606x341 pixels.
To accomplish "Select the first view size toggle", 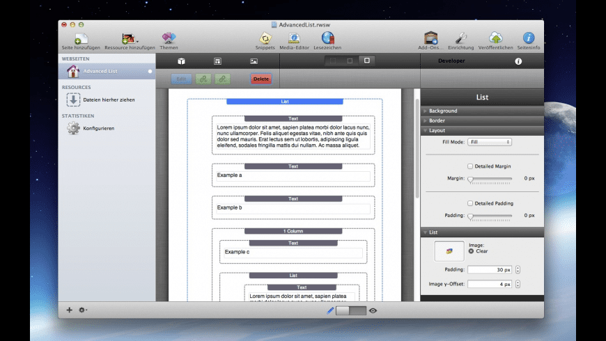I will click(333, 61).
